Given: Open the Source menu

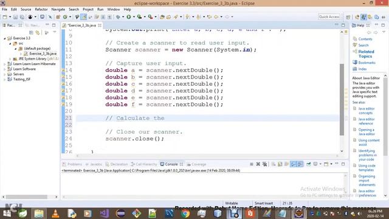Looking at the screenshot, I should [26, 10].
